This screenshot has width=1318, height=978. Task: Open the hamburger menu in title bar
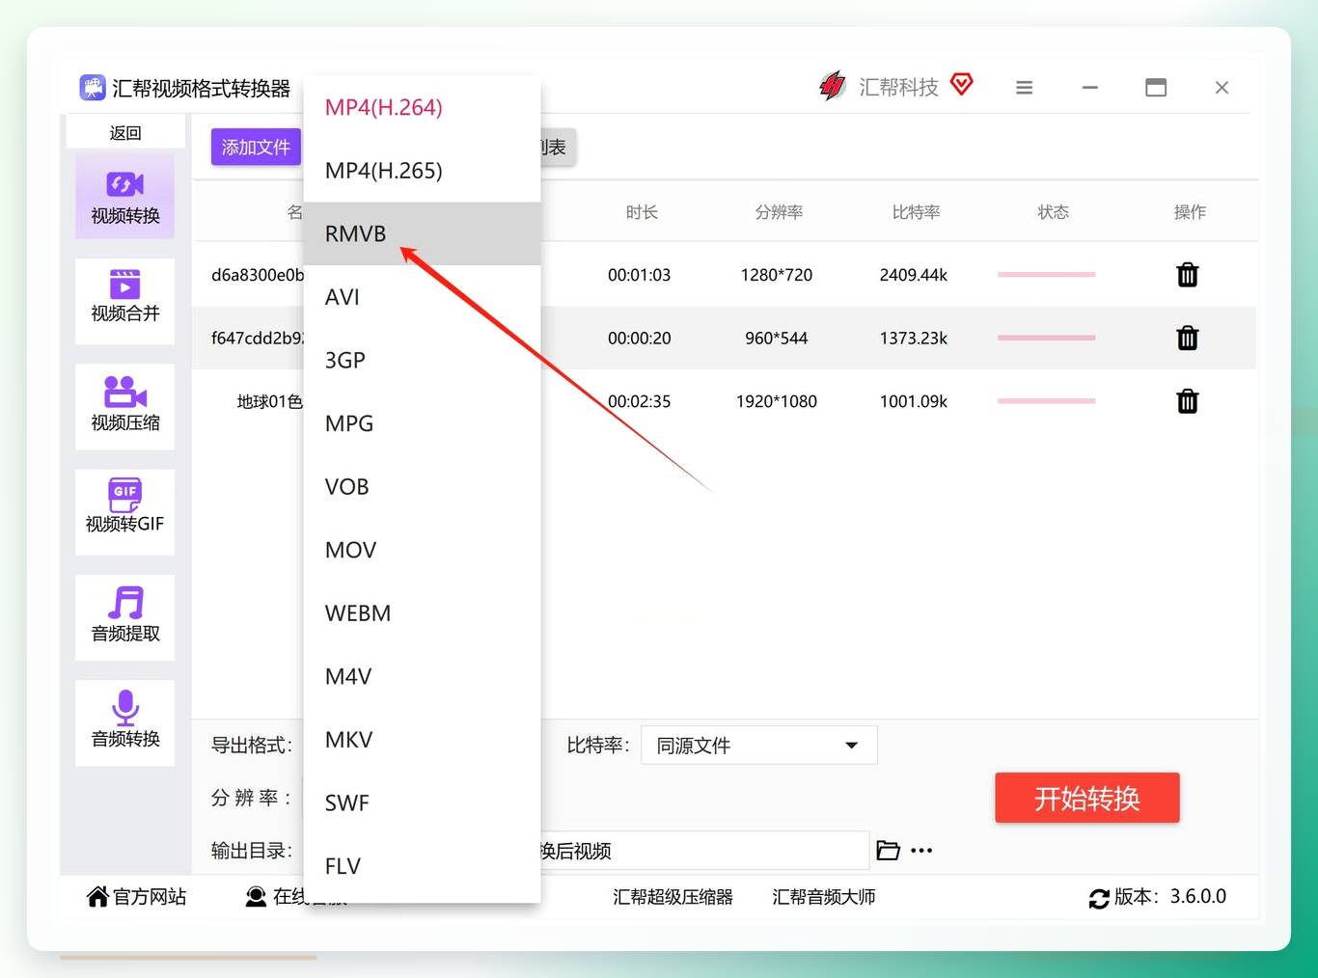pyautogui.click(x=1025, y=88)
